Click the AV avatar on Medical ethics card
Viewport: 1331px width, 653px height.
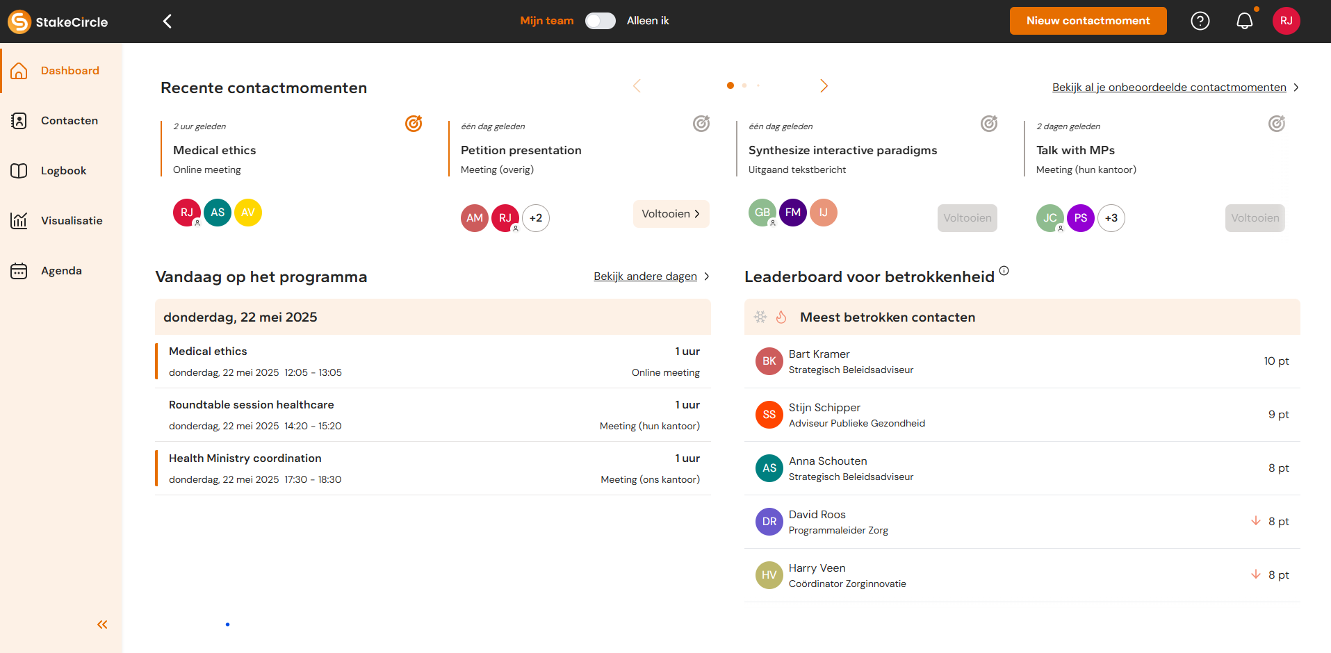coord(248,213)
